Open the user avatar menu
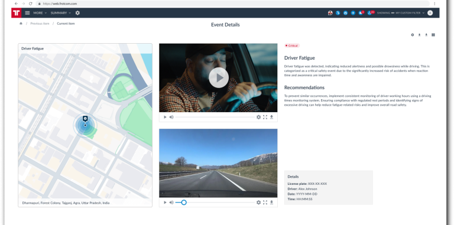Image resolution: width=454 pixels, height=225 pixels. [430, 13]
